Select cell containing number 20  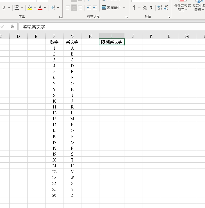pos(54,160)
